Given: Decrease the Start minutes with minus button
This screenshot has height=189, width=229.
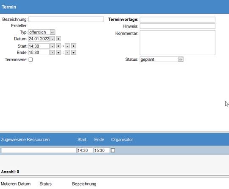Looking at the screenshot, I should pyautogui.click(x=67, y=46).
